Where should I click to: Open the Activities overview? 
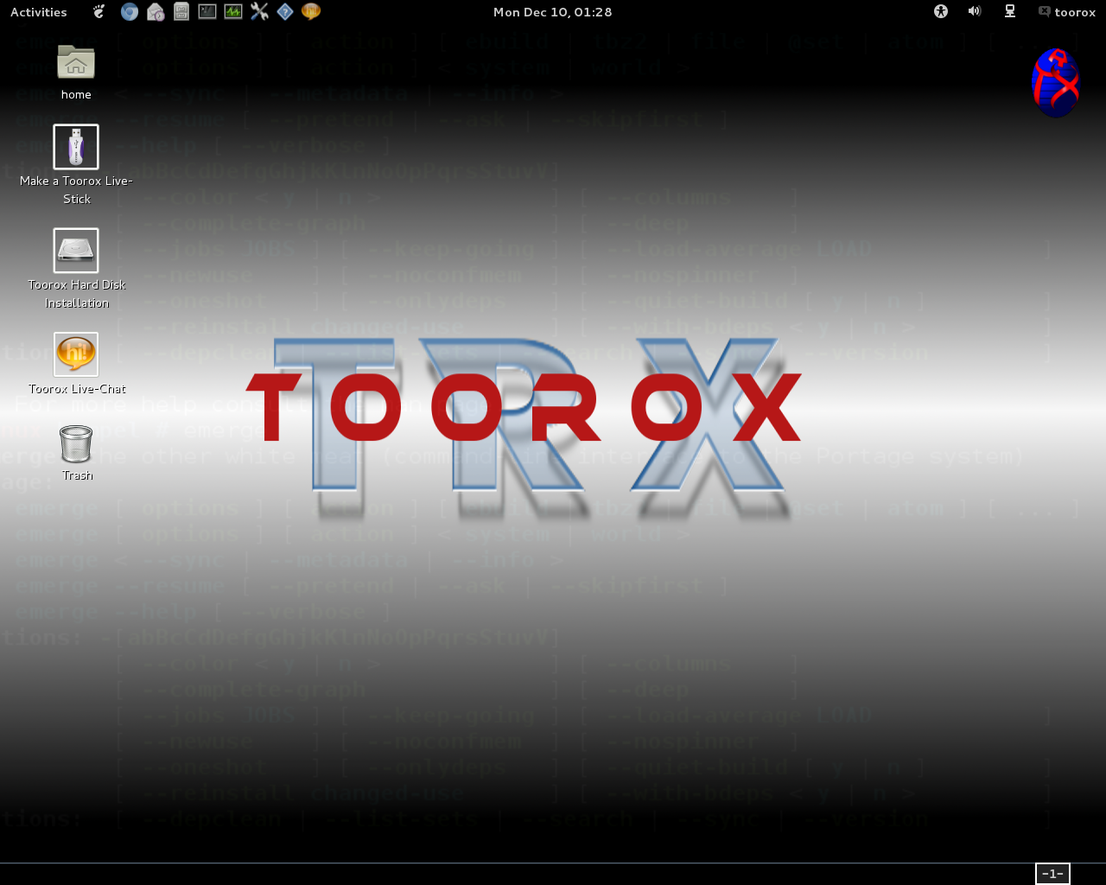(38, 12)
